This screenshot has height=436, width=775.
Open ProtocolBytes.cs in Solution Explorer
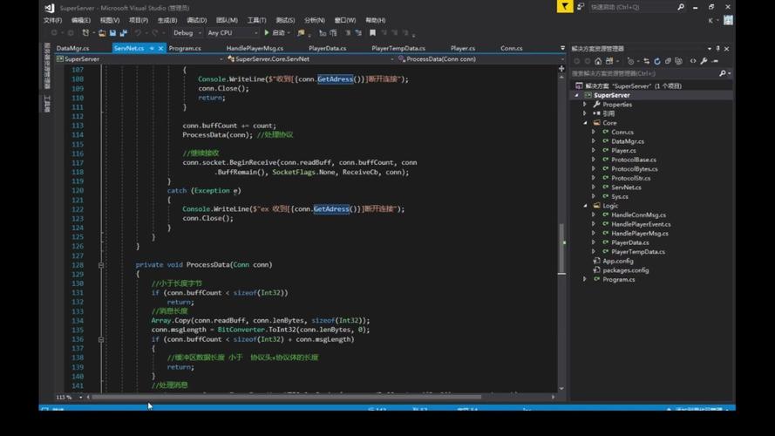tap(634, 169)
